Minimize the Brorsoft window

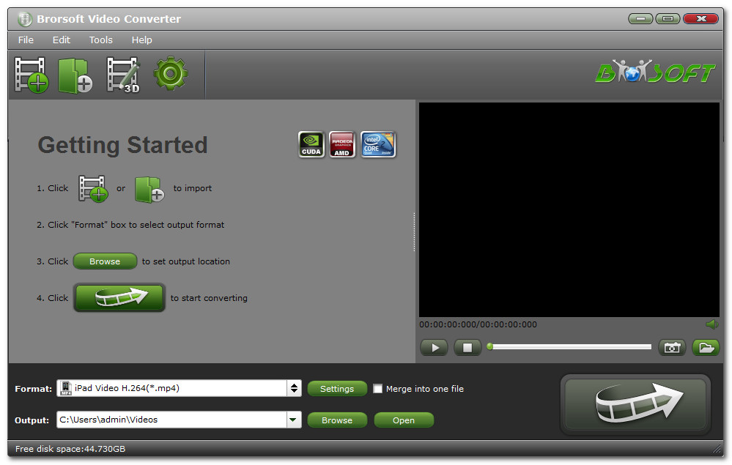(x=640, y=19)
